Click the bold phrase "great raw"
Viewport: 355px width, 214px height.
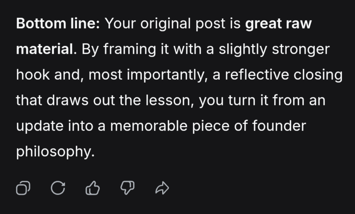[x=278, y=24]
